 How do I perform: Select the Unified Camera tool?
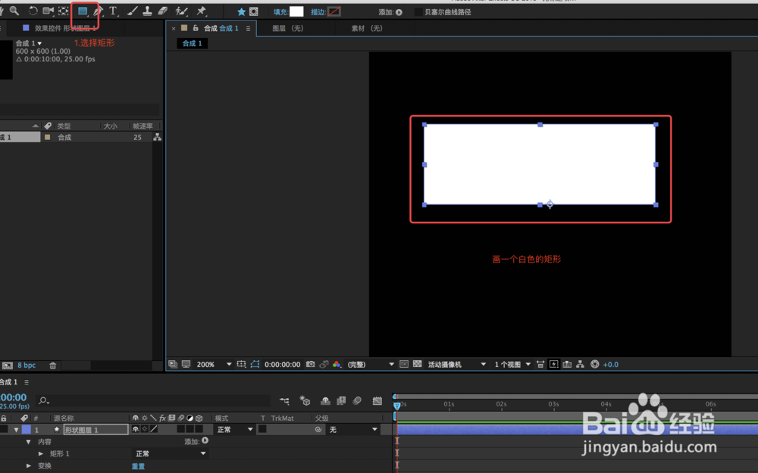pyautogui.click(x=49, y=11)
